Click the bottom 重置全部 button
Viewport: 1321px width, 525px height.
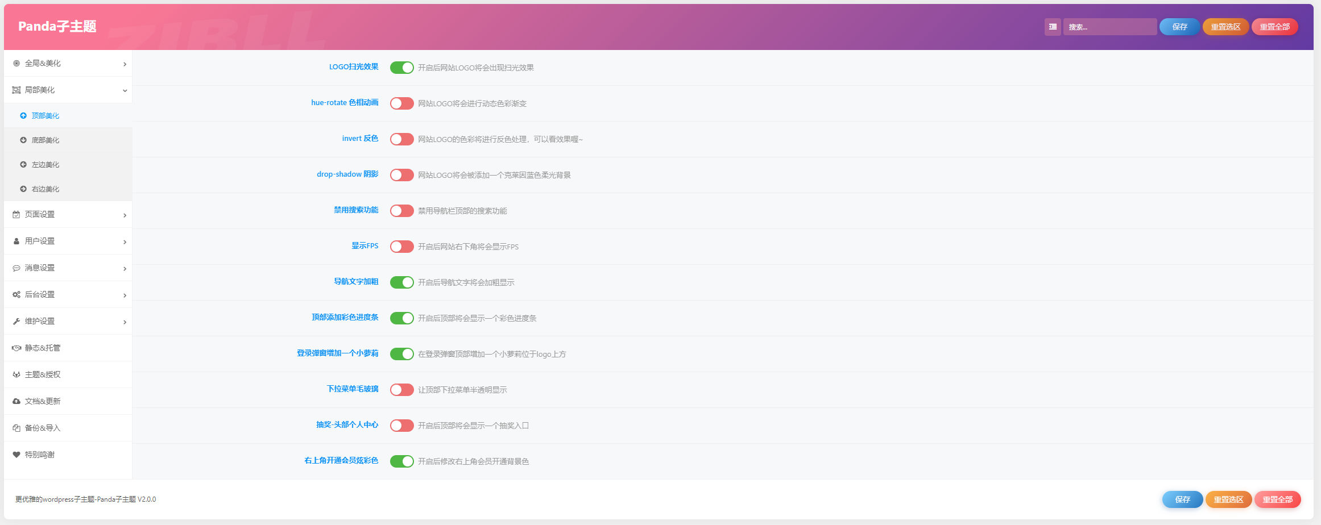pos(1277,499)
